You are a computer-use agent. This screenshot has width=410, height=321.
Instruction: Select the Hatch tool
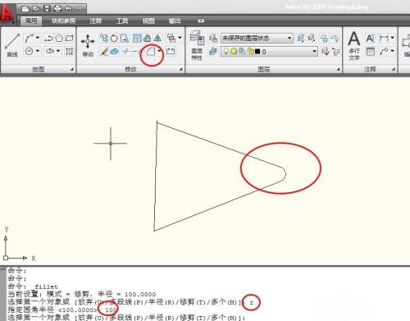[70, 51]
